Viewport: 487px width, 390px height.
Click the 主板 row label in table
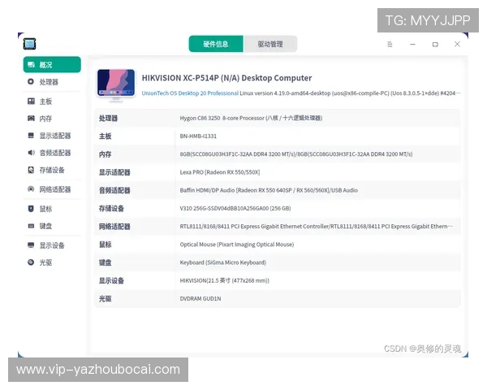(x=105, y=136)
